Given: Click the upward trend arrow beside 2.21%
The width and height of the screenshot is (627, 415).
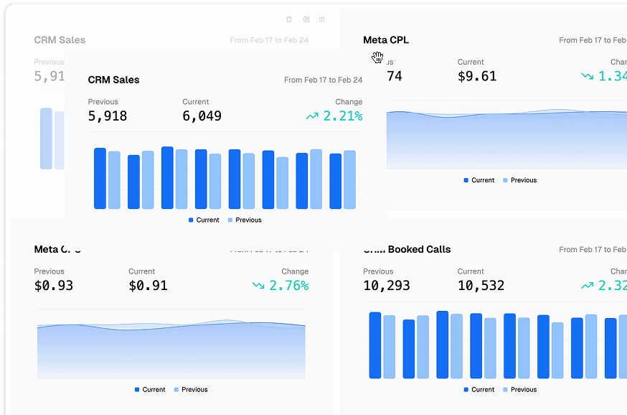Looking at the screenshot, I should tap(312, 116).
